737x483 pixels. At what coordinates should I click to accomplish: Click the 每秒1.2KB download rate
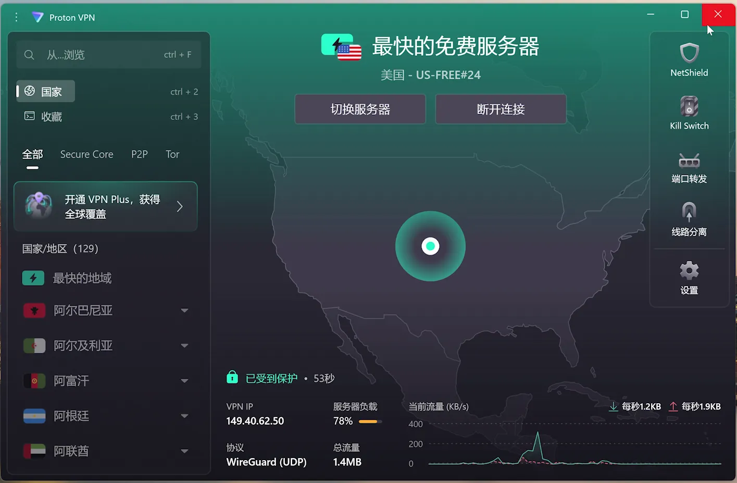pyautogui.click(x=641, y=406)
